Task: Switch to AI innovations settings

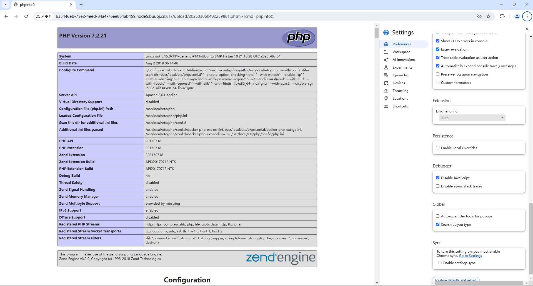Action: pos(404,60)
